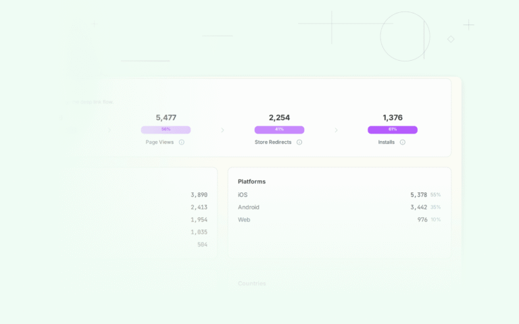Image resolution: width=519 pixels, height=324 pixels.
Task: Click the 55% share for iOS
Action: (x=436, y=194)
